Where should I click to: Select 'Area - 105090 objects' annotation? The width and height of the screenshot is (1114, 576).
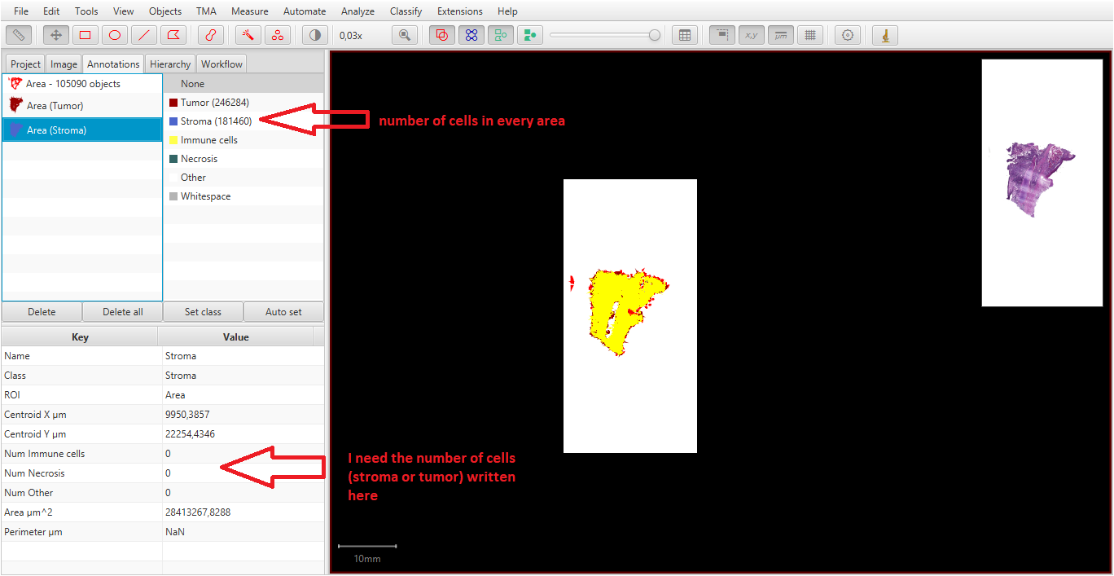[x=82, y=84]
